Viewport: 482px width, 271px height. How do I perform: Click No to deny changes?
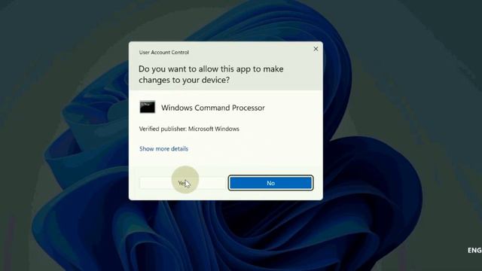[270, 183]
